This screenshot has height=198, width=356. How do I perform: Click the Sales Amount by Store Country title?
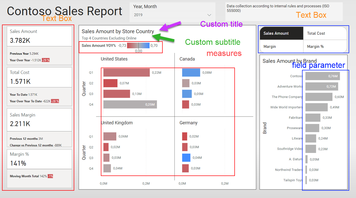tap(118, 31)
